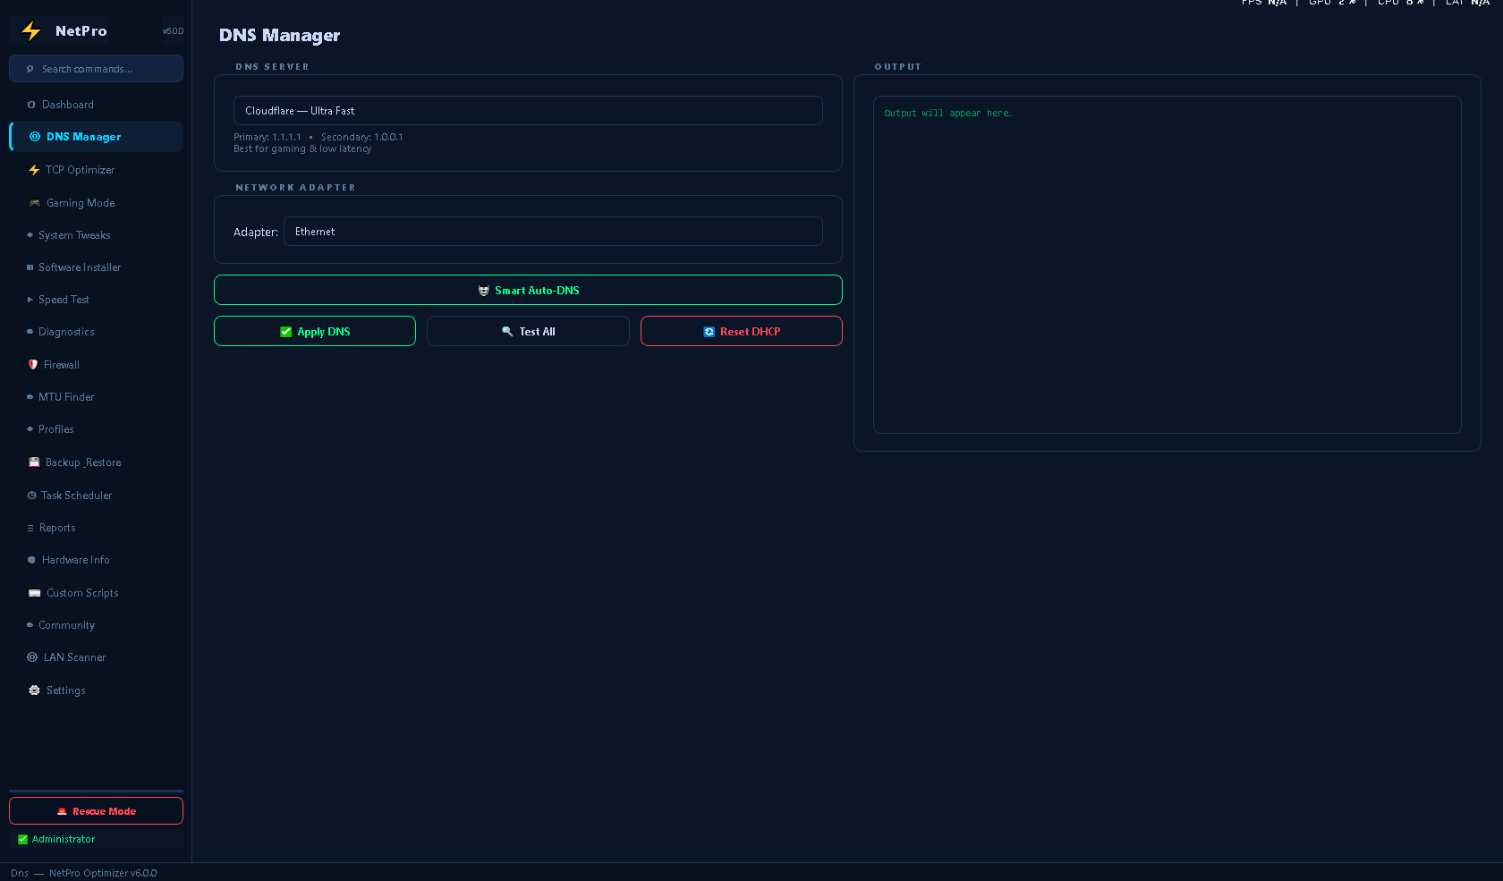Navigate to Profiles in the sidebar
This screenshot has height=881, width=1503.
pos(96,429)
